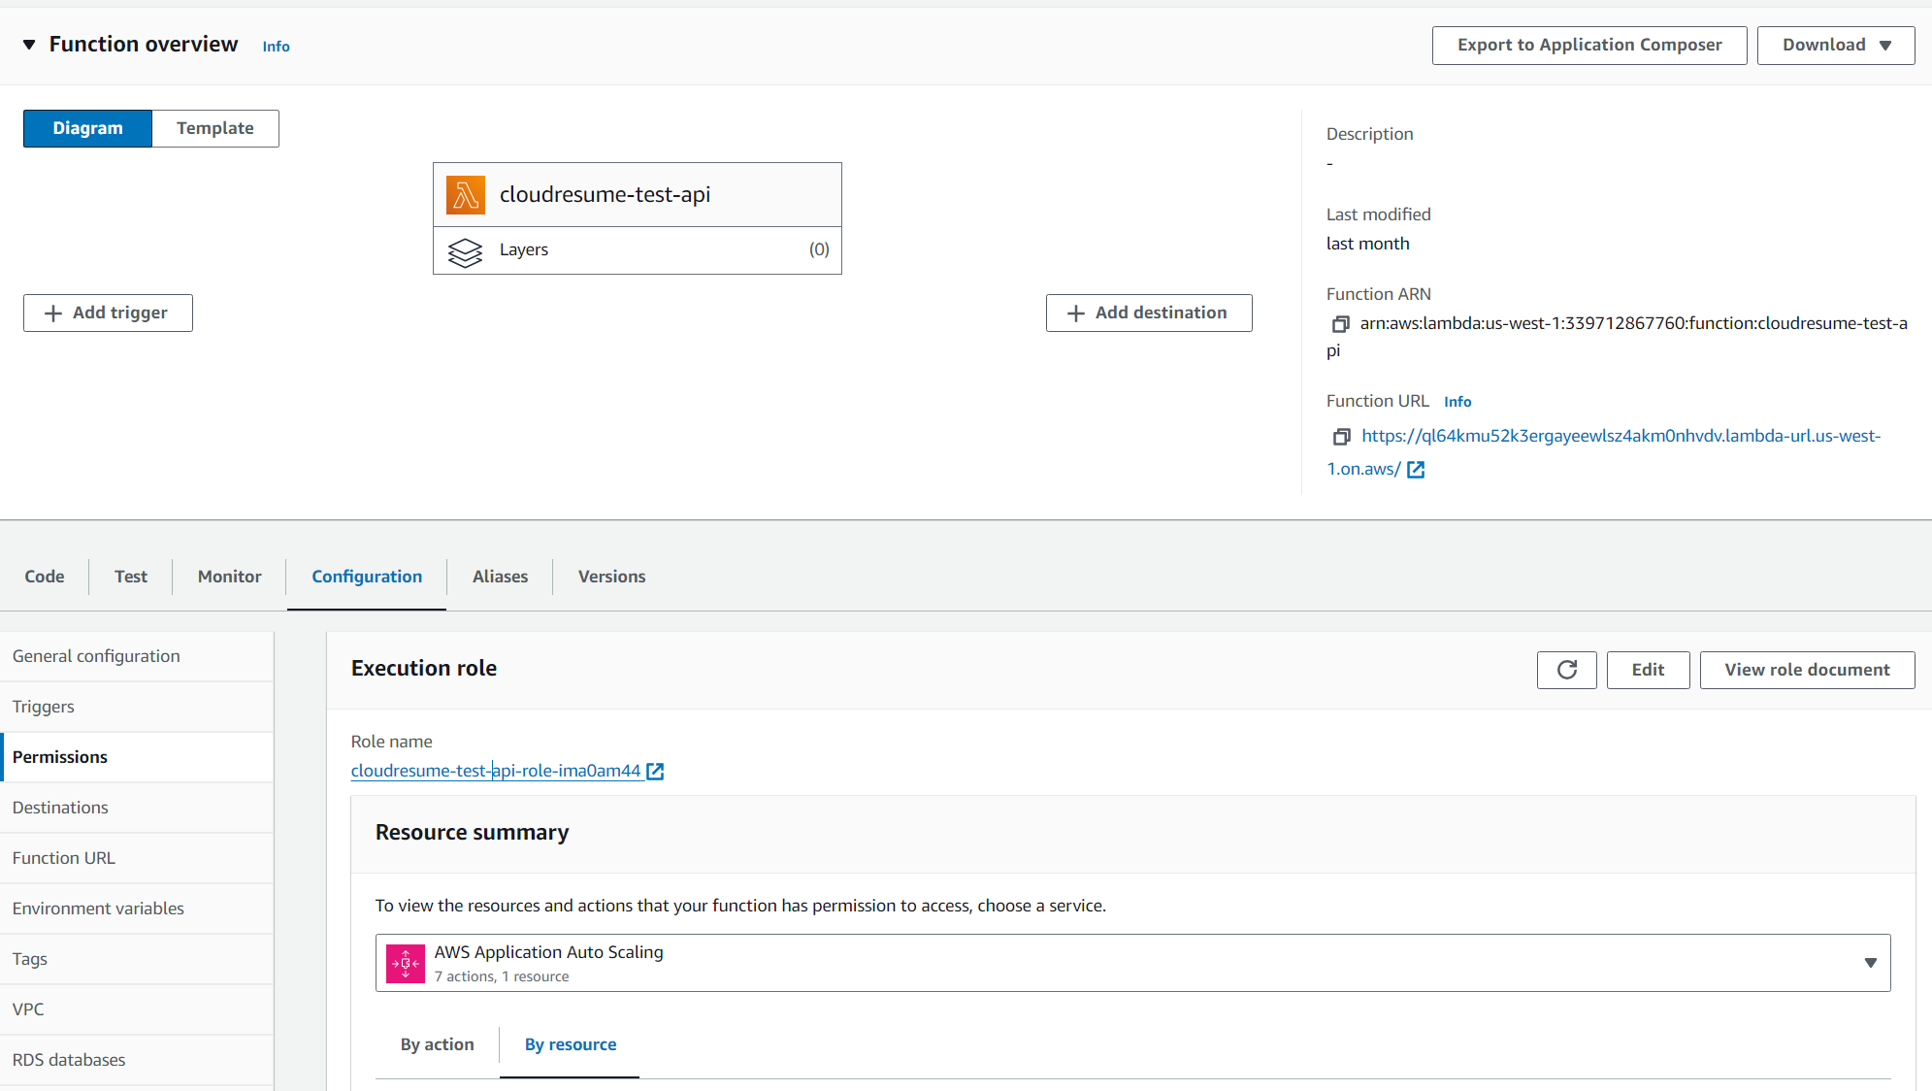Viewport: 1932px width, 1091px height.
Task: Refresh the Execution role panel
Action: (x=1566, y=670)
